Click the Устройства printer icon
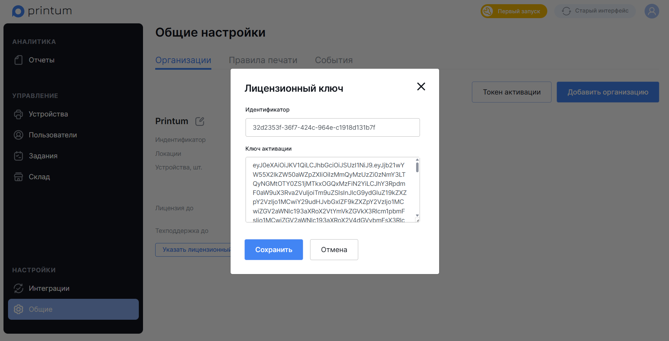669x341 pixels. coord(18,114)
